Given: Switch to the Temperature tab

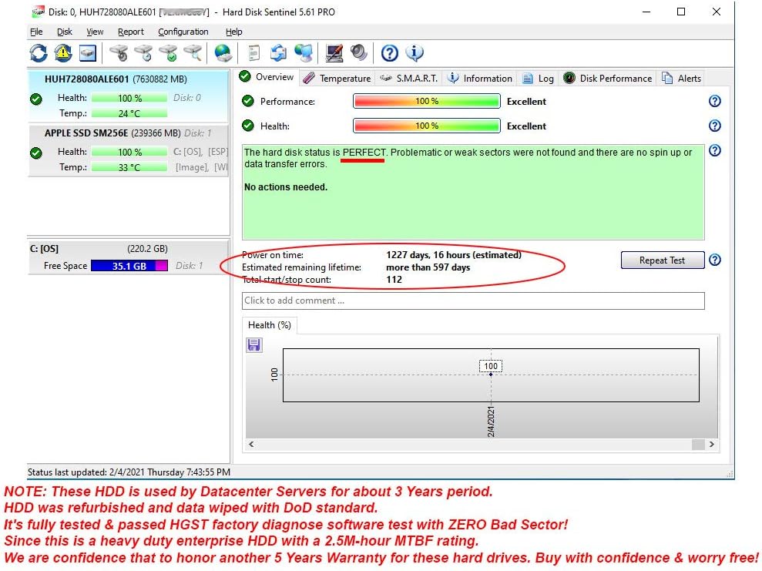Looking at the screenshot, I should (337, 78).
